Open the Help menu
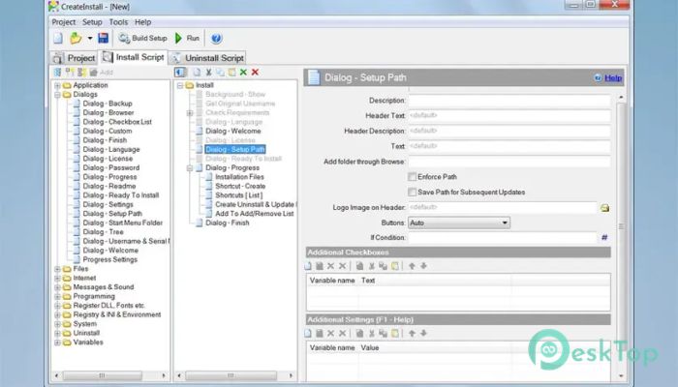 click(143, 22)
